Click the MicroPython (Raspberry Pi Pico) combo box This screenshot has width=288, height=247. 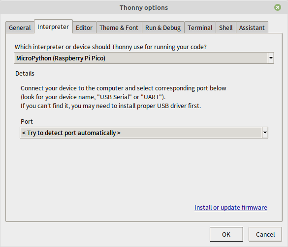(144, 58)
